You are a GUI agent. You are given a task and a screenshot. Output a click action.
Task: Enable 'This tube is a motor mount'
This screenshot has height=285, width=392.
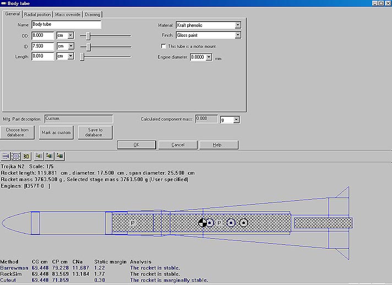pyautogui.click(x=163, y=46)
